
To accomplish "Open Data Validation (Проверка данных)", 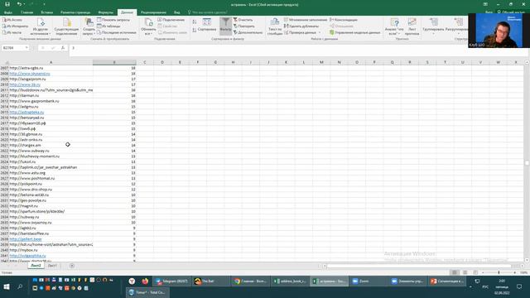I will pos(300,32).
